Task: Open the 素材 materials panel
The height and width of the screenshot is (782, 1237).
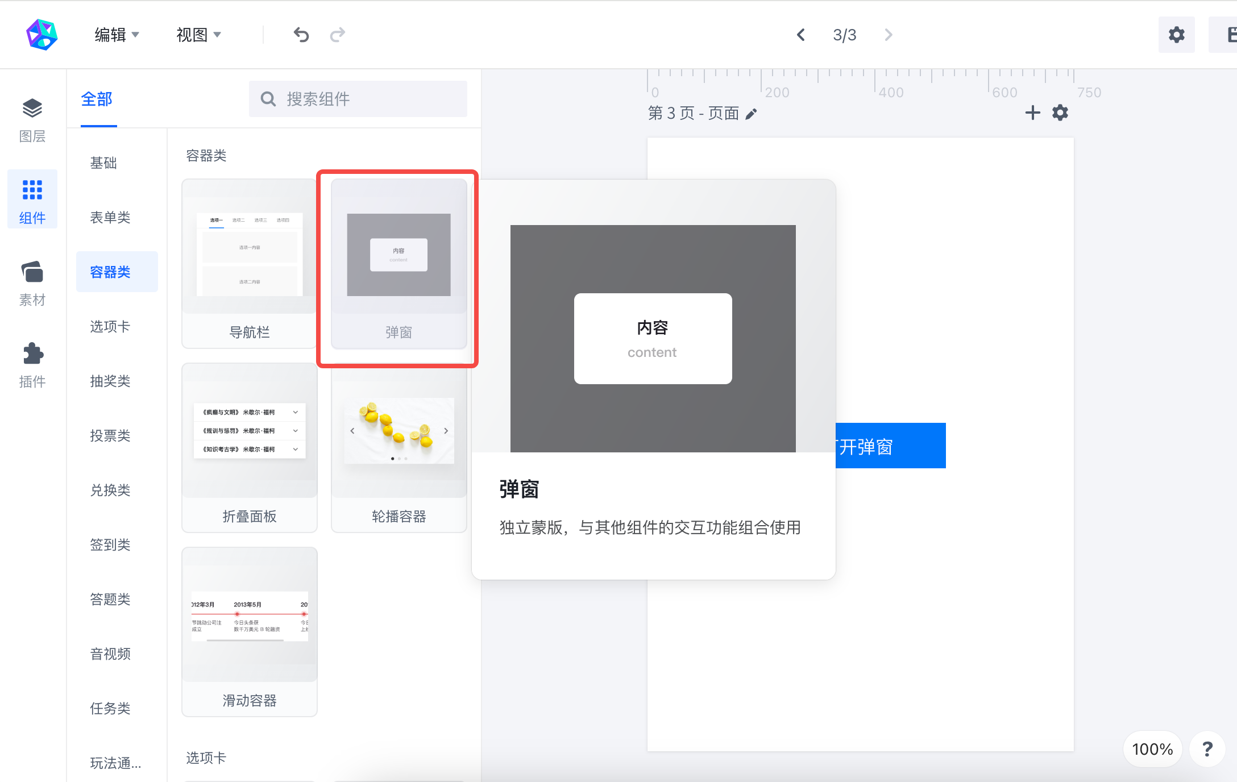Action: tap(32, 284)
